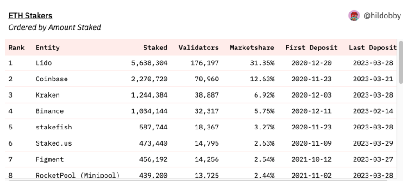This screenshot has width=407, height=184.
Task: Sort by the Marketshare column header
Action: (252, 48)
